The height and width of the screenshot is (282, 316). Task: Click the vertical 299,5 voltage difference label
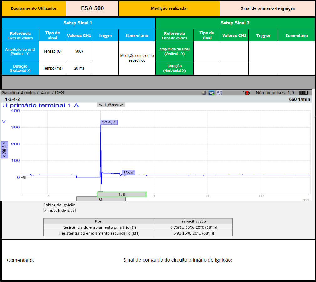pyautogui.click(x=5, y=149)
